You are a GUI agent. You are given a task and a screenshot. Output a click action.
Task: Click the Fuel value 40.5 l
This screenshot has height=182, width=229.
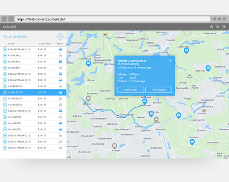coord(133,78)
